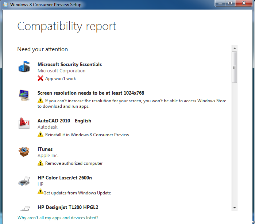Click the scrollbar up arrow
The height and width of the screenshot is (224, 255).
(234, 48)
